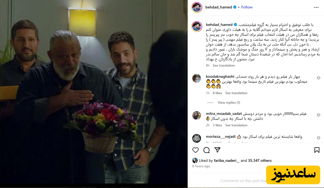Share post using the paper plane icon

[217, 150]
